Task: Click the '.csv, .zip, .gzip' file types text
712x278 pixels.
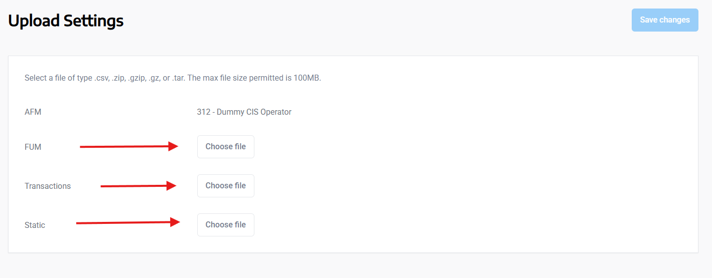Action: (x=119, y=78)
